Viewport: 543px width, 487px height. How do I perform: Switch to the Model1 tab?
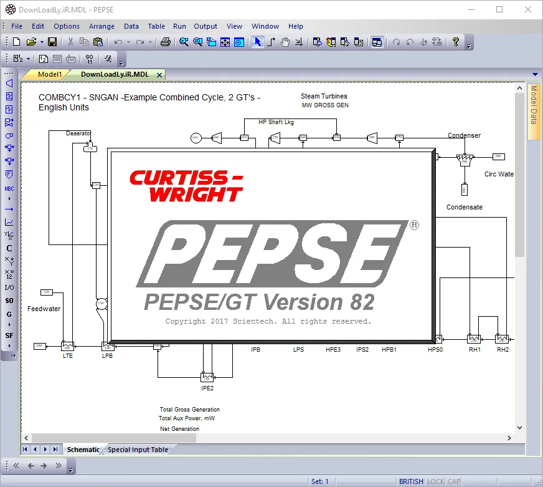click(50, 74)
